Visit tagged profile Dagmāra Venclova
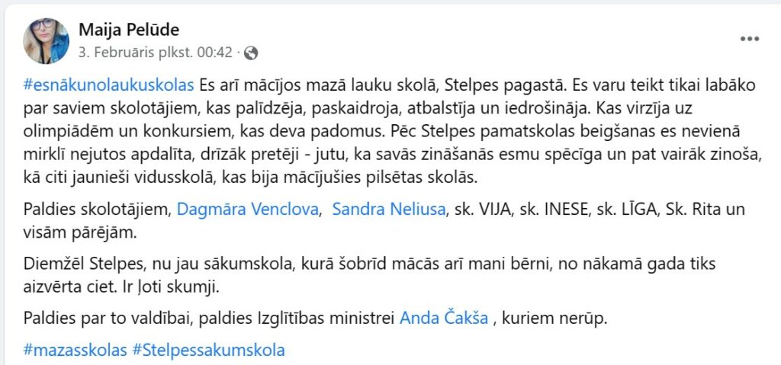This screenshot has height=365, width=781. click(x=247, y=208)
